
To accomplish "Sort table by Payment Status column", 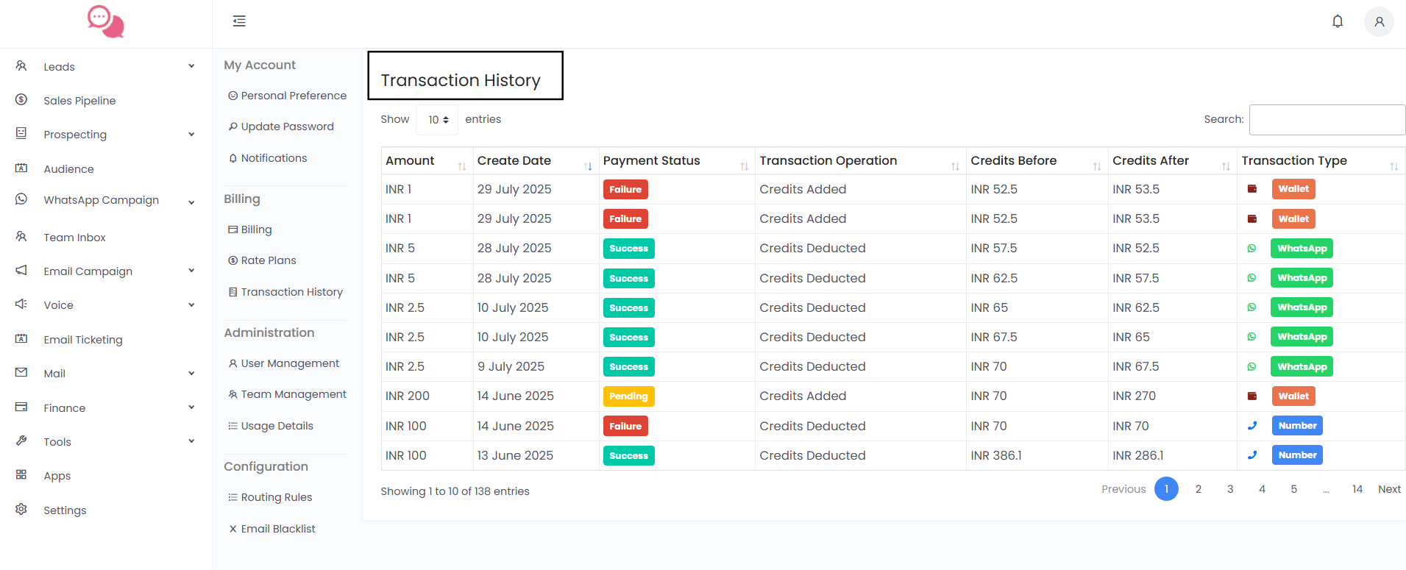I will tap(745, 166).
